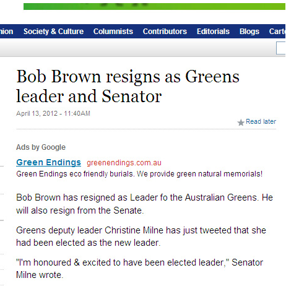Viewport: 286px width, 286px height.
Task: Click the Ads by Google label
Action: 41,147
